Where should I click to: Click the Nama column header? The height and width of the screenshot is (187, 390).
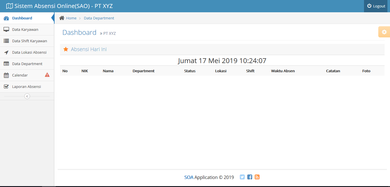pos(108,71)
